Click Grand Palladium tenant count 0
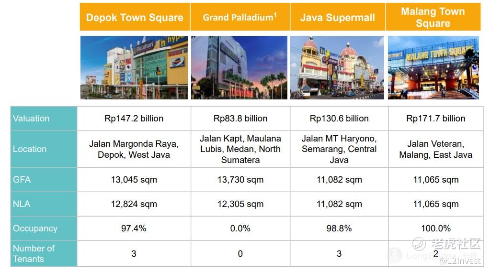Image resolution: width=490 pixels, height=272 pixels. tap(240, 254)
